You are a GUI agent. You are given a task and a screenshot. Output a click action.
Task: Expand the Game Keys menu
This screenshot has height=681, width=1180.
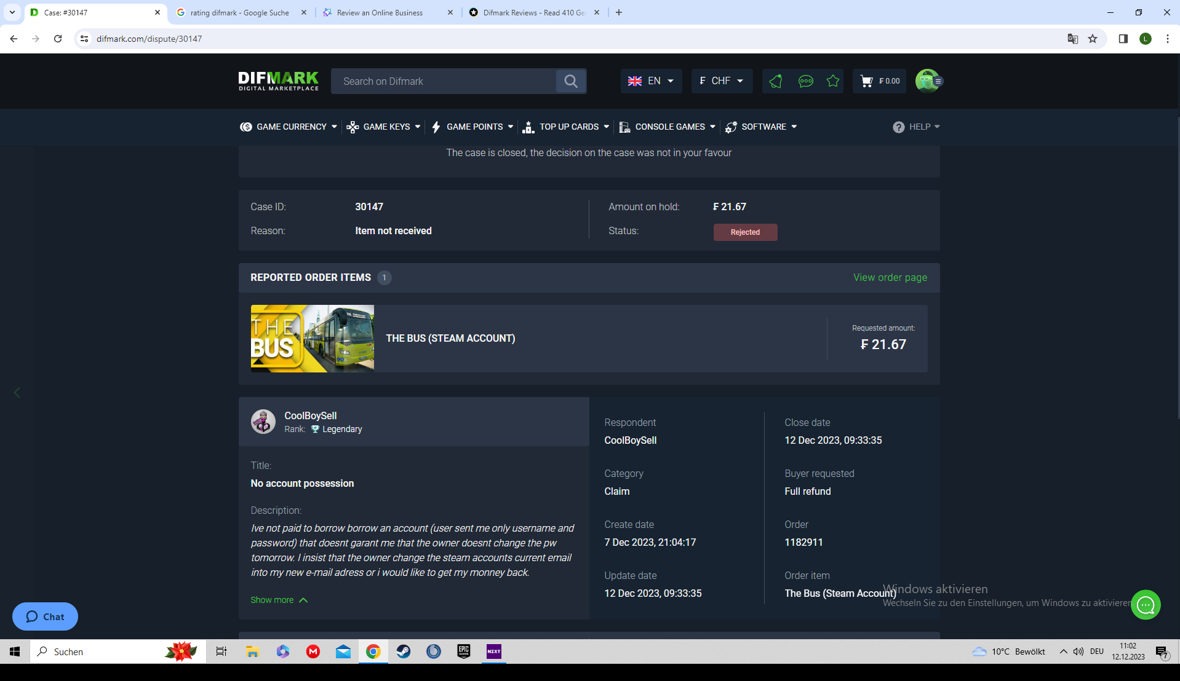[383, 127]
